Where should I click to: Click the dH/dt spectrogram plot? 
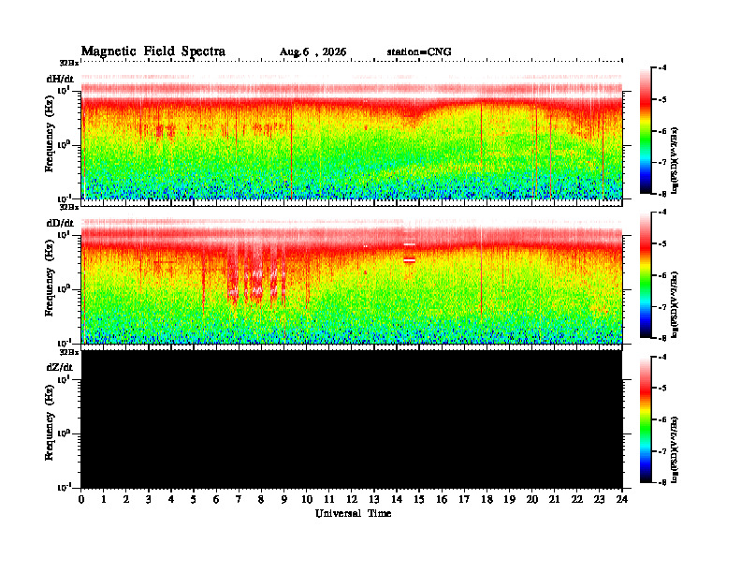pos(352,130)
